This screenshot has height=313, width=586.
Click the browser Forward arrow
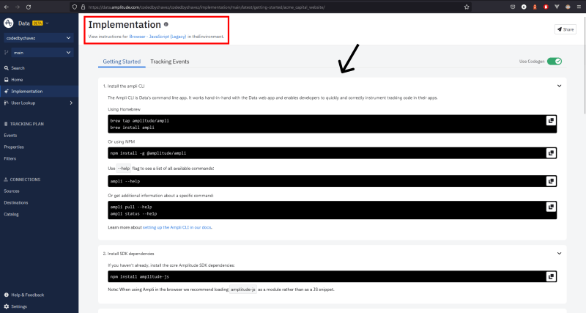click(17, 7)
